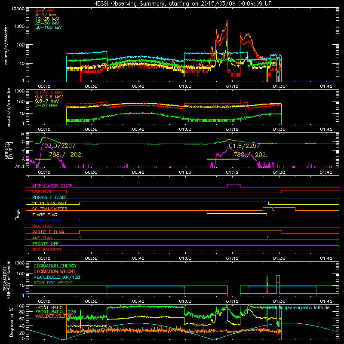344x344 pixels.
Task: Click the 0.8-7 MeV legend entry
Action: (x=47, y=101)
